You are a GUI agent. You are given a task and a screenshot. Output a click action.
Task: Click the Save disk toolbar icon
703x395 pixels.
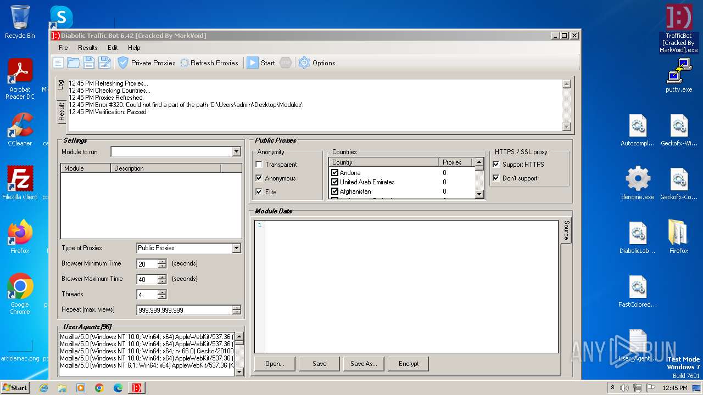tap(89, 63)
